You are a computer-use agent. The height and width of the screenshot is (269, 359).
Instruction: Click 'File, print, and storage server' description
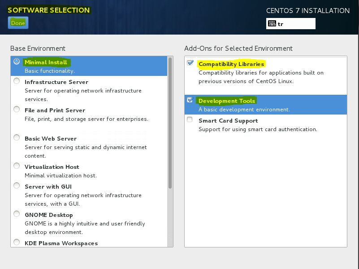pos(87,119)
